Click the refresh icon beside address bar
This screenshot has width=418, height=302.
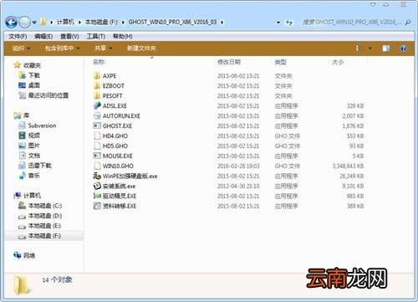click(289, 23)
